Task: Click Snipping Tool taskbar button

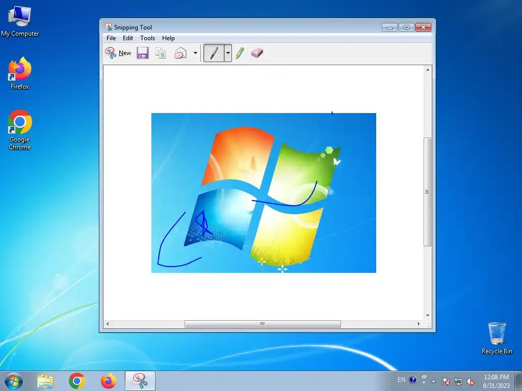Action: (140, 381)
